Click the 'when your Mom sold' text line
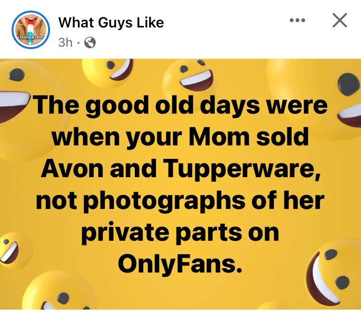Viewport: 361px width, 312px height. click(x=180, y=137)
